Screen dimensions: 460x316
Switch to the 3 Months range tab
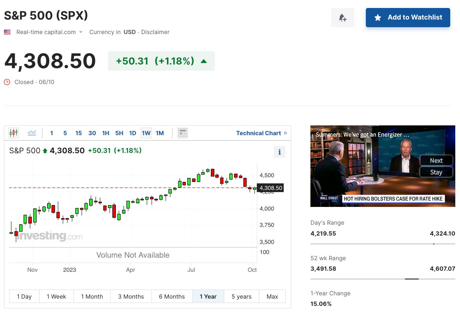click(131, 296)
